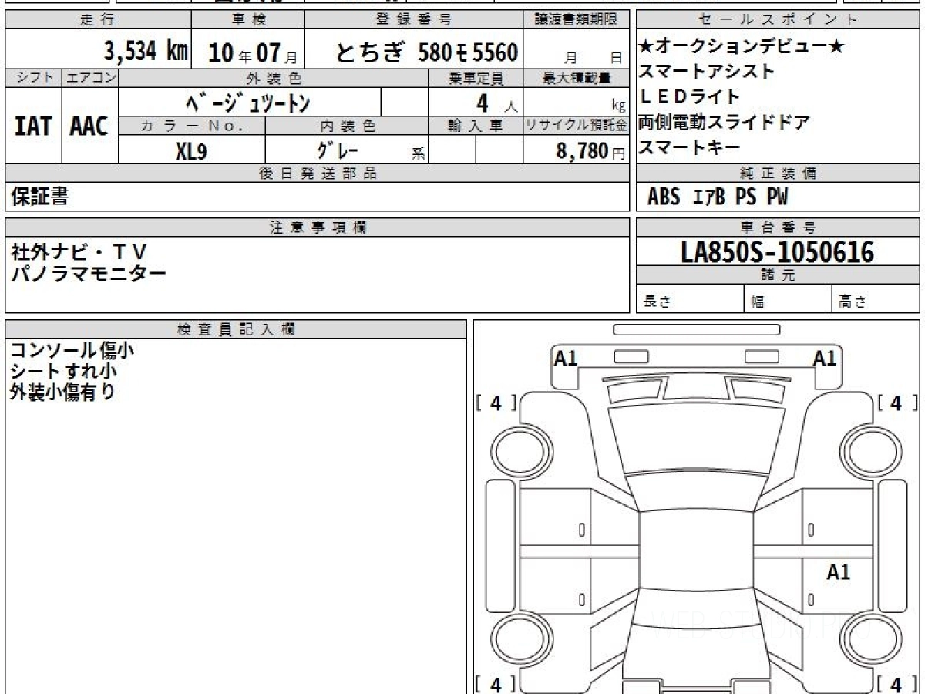Click the 諸元 header
Image resolution: width=925 pixels, height=694 pixels.
pos(778,275)
